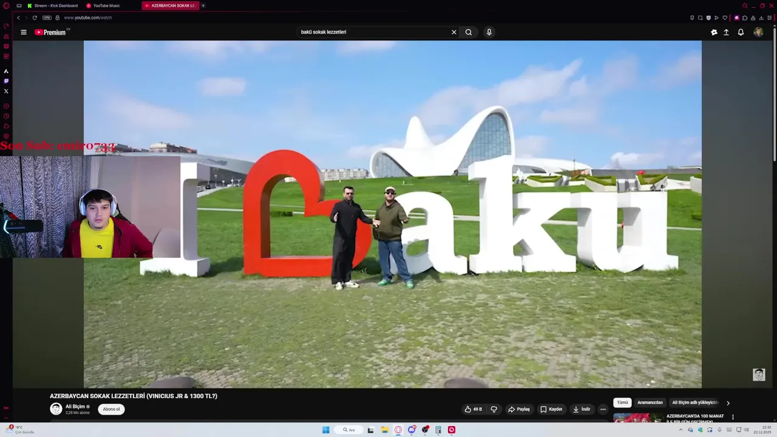Select the Aramanızdan filter chip
The height and width of the screenshot is (437, 777).
pos(650,402)
